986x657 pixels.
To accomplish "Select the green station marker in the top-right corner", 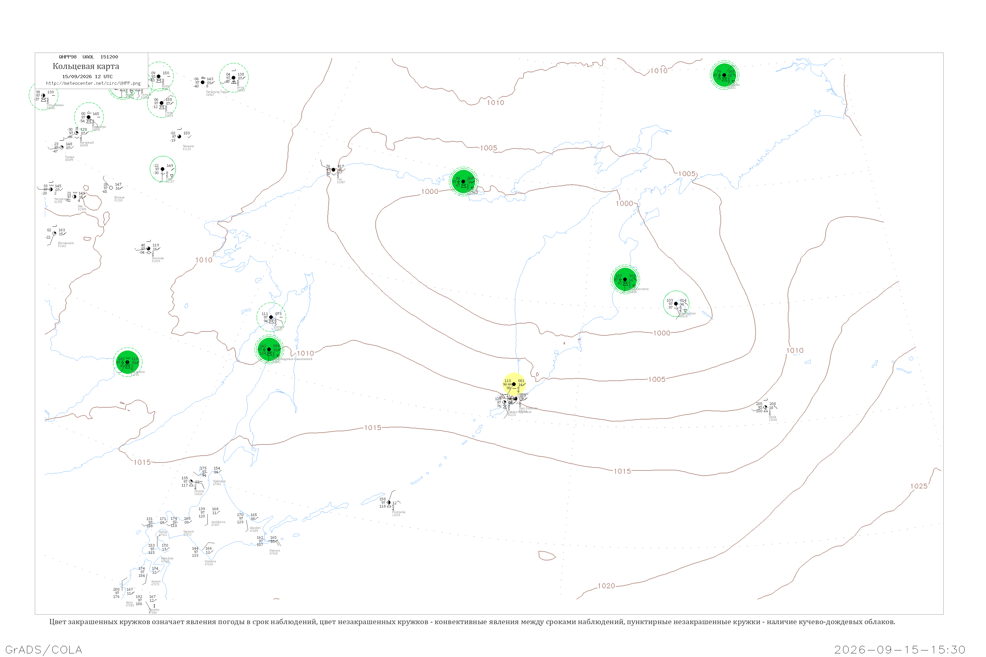I will (724, 75).
